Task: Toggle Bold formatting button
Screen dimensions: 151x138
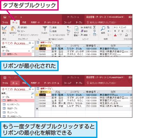Action: (x=115, y=31)
